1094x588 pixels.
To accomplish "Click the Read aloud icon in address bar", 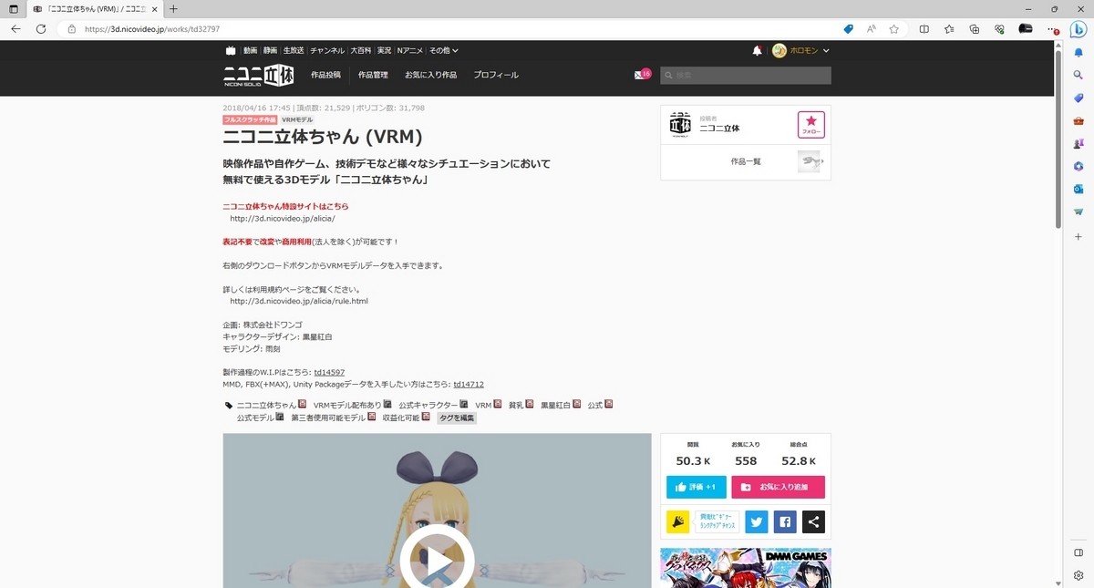I will (871, 29).
